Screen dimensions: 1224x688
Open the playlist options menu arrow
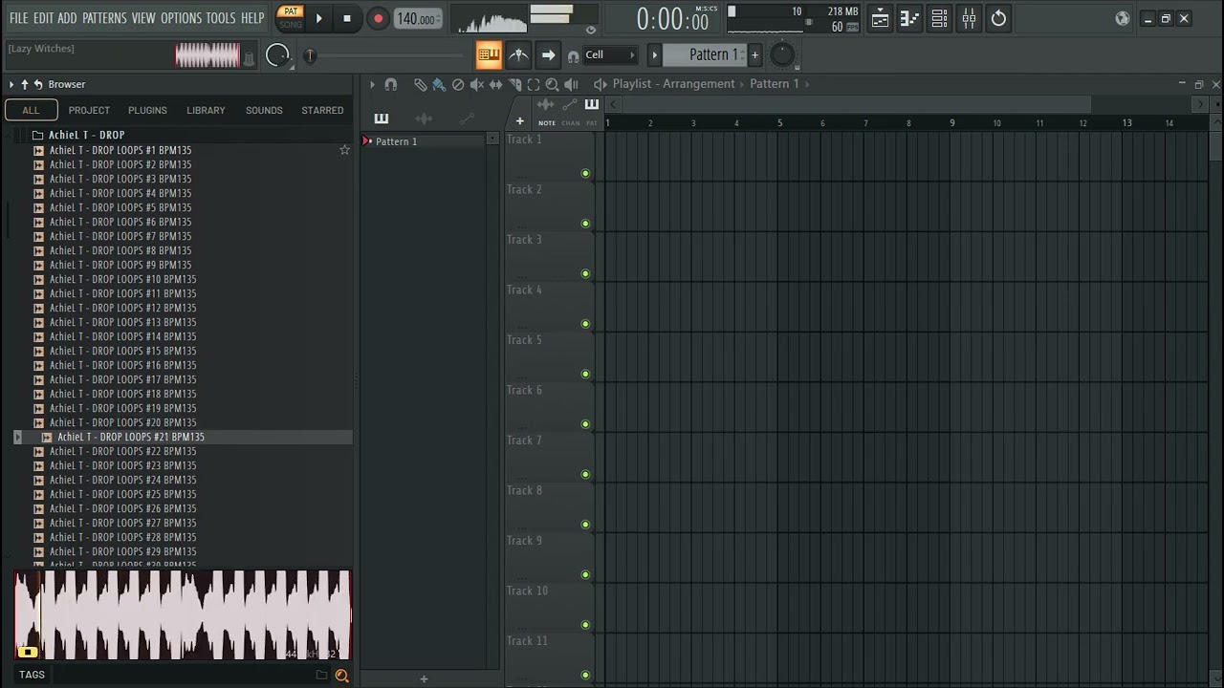pos(372,84)
